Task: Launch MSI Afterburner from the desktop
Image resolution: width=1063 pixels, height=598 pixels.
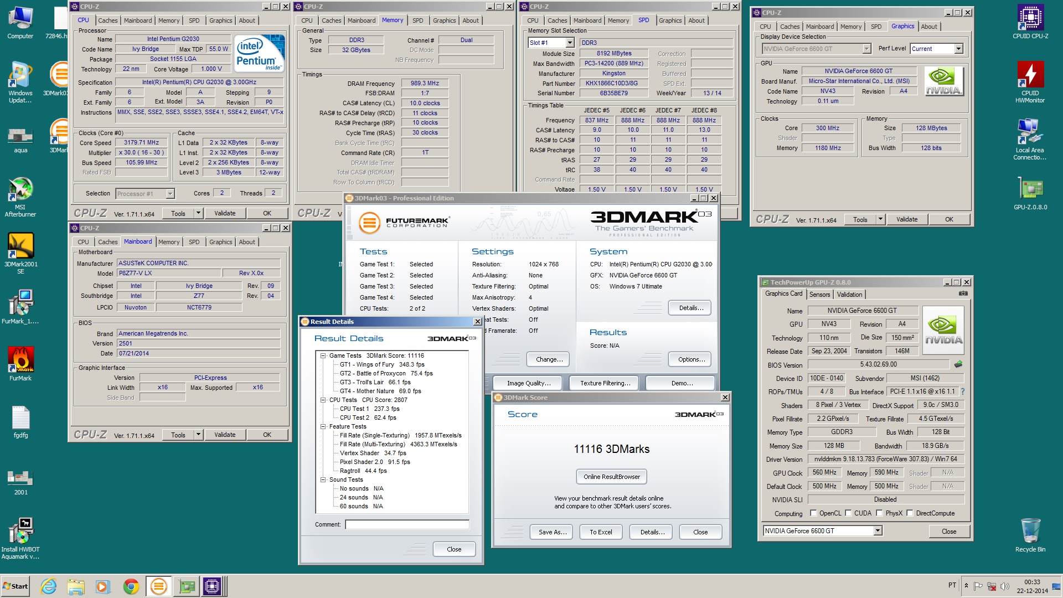Action: click(x=20, y=197)
